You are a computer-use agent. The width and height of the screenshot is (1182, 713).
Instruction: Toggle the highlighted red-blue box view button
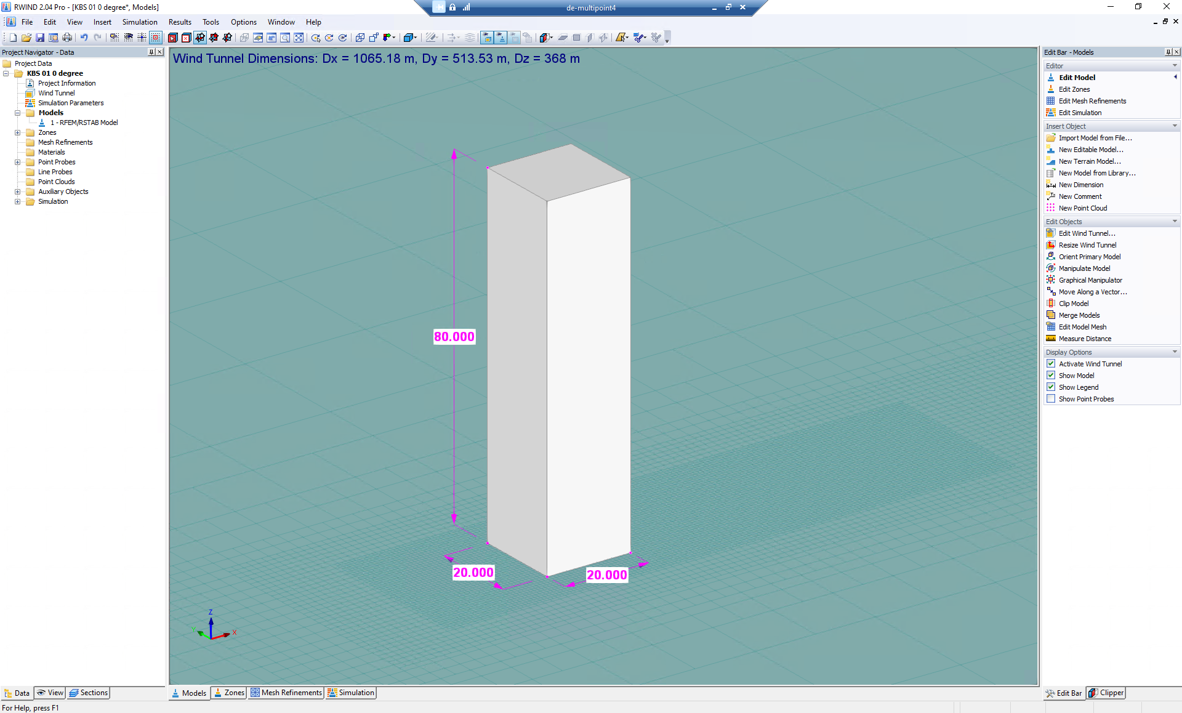pyautogui.click(x=200, y=38)
